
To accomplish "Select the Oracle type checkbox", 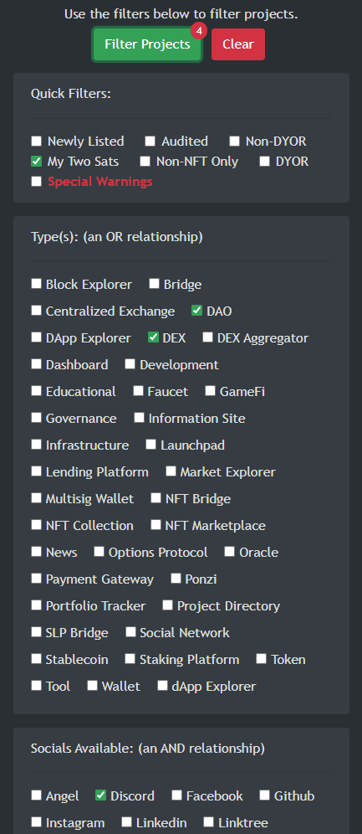I will point(229,552).
